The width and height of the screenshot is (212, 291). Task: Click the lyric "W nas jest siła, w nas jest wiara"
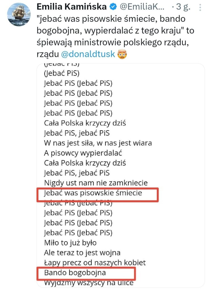point(98,143)
